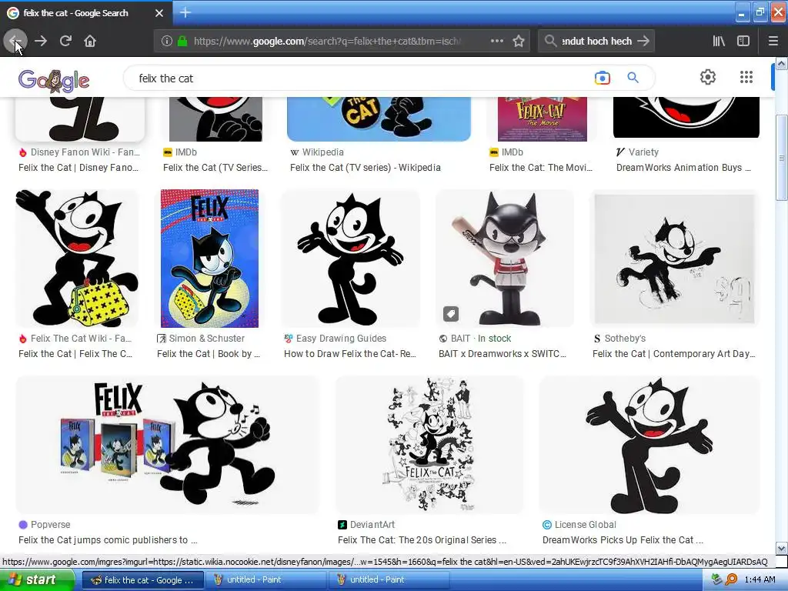Open 'Felix the Cat (TV series) - Wikipedia' link
Viewport: 788px width, 591px height.
[x=366, y=168]
